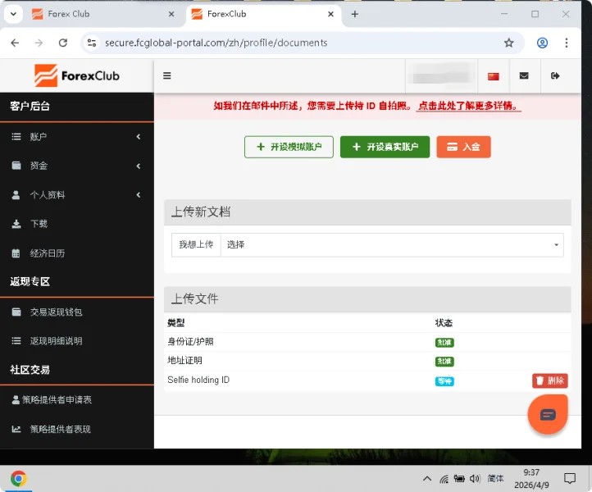Click the 开设模拟账户 button
This screenshot has height=492, width=592.
point(289,147)
